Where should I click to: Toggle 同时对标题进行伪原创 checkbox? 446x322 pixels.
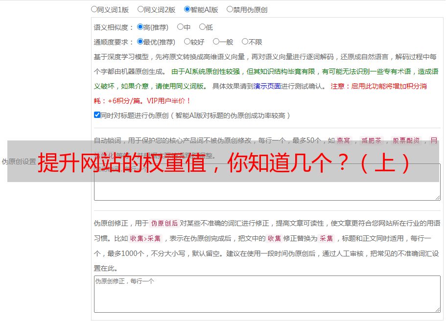pos(97,115)
